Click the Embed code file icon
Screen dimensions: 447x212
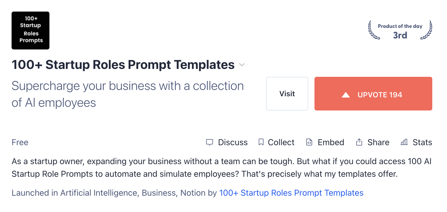pyautogui.click(x=309, y=142)
